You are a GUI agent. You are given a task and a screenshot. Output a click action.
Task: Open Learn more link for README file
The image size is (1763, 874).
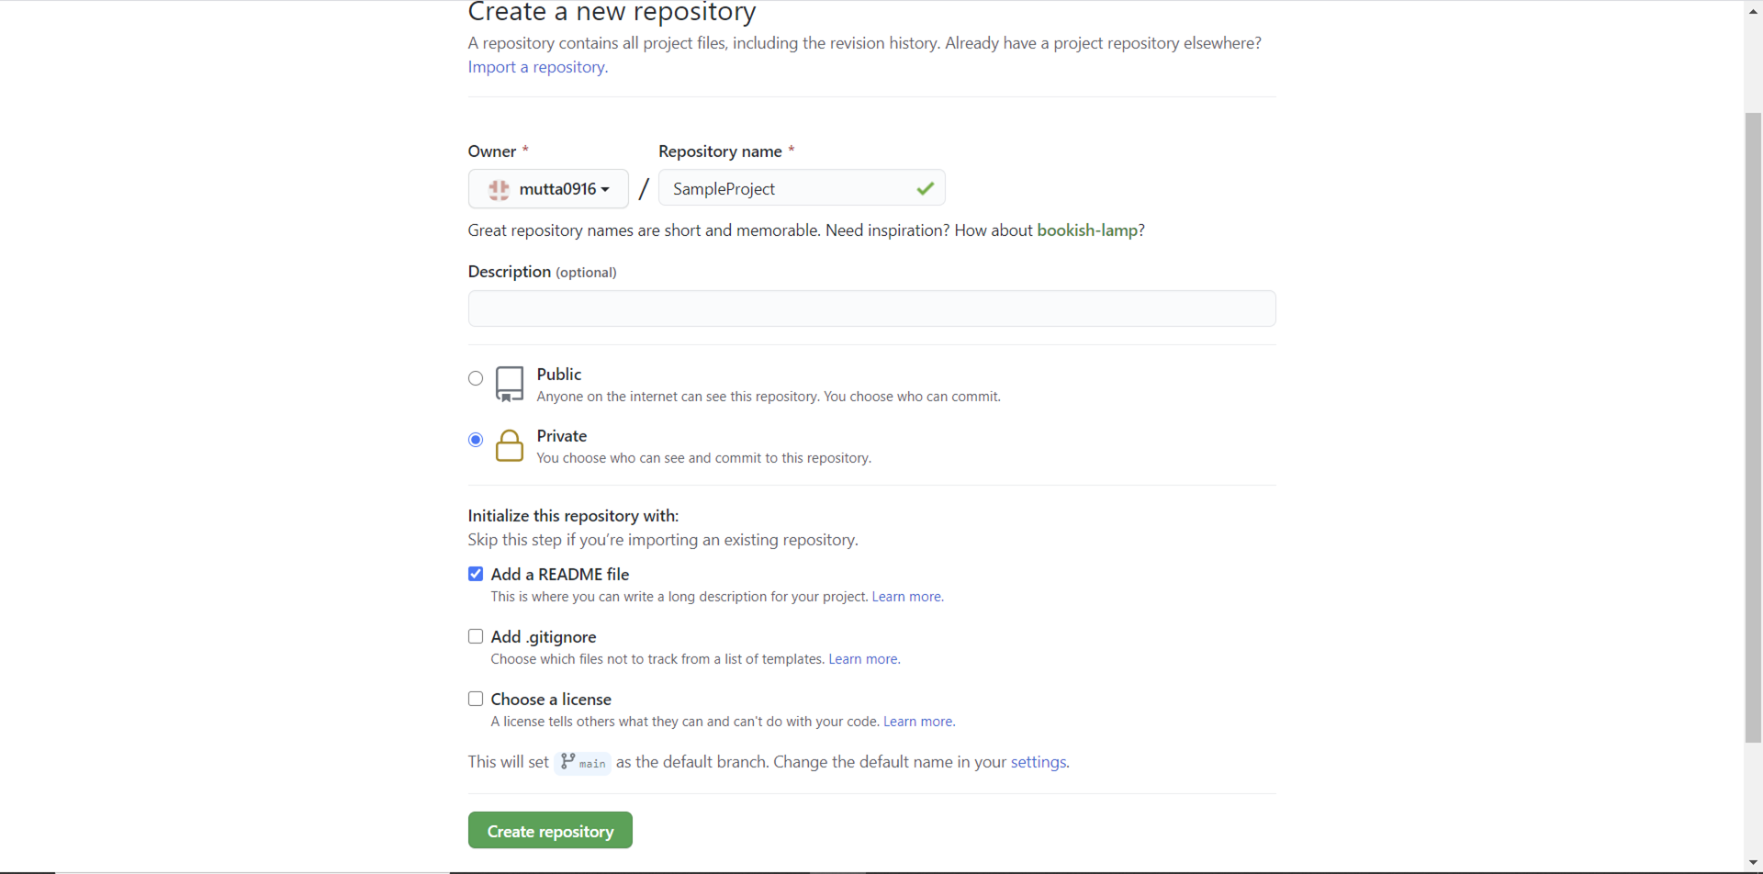(907, 597)
